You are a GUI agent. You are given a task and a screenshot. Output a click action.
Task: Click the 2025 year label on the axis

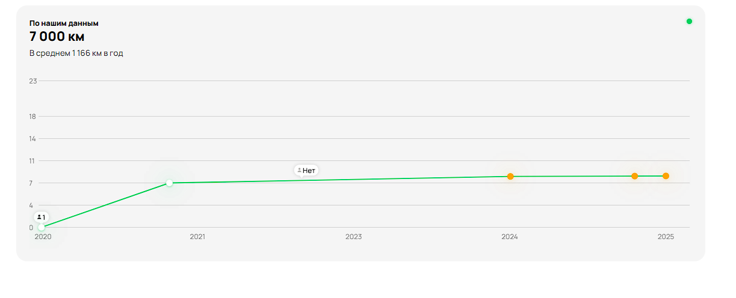[x=666, y=237]
